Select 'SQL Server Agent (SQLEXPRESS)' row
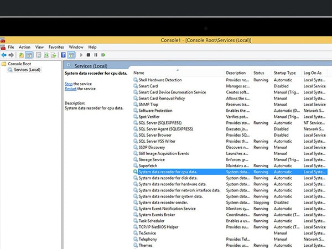The image size is (332, 249). (x=230, y=129)
